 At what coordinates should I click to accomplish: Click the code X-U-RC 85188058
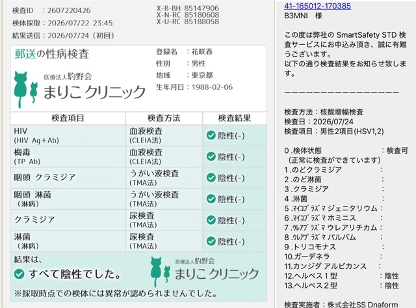(x=188, y=21)
